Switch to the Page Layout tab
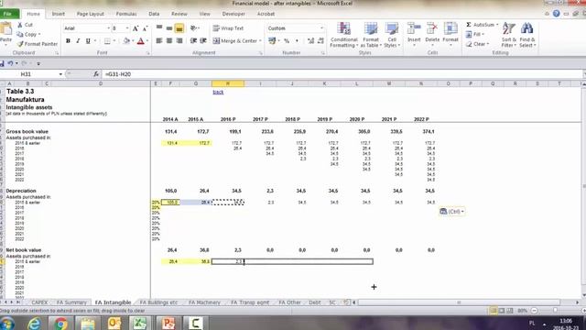The width and height of the screenshot is (586, 330). [x=90, y=14]
